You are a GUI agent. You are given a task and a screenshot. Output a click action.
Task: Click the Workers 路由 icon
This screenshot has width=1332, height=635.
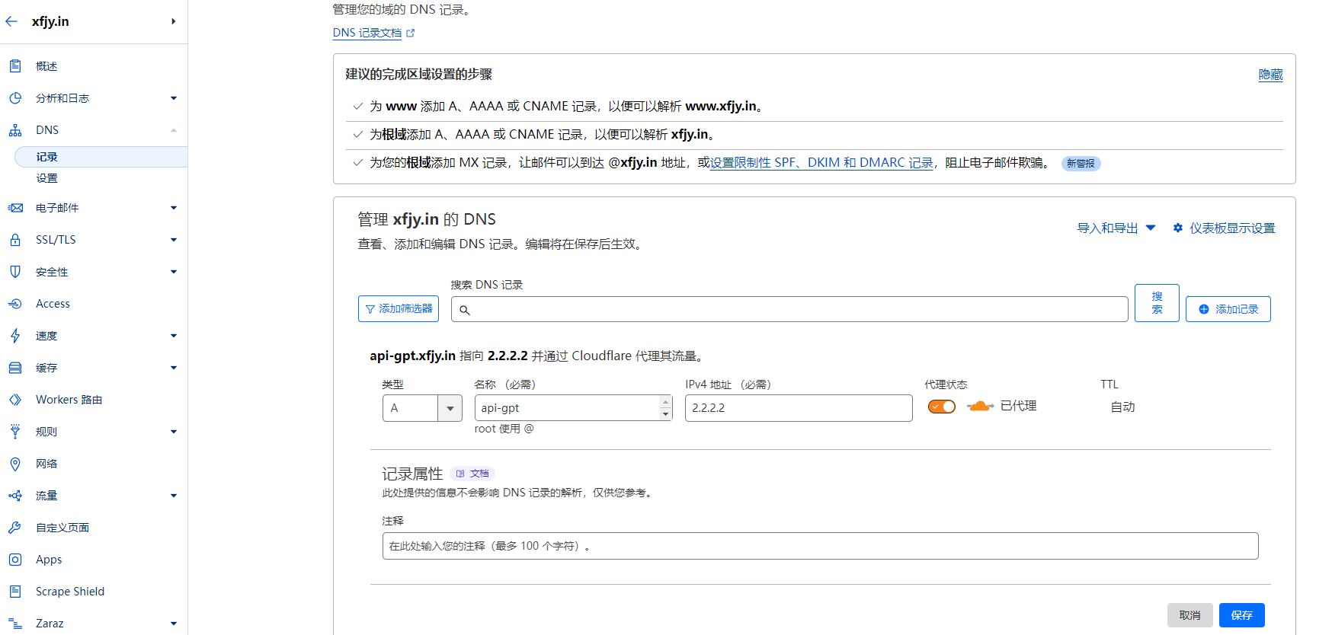pyautogui.click(x=15, y=400)
